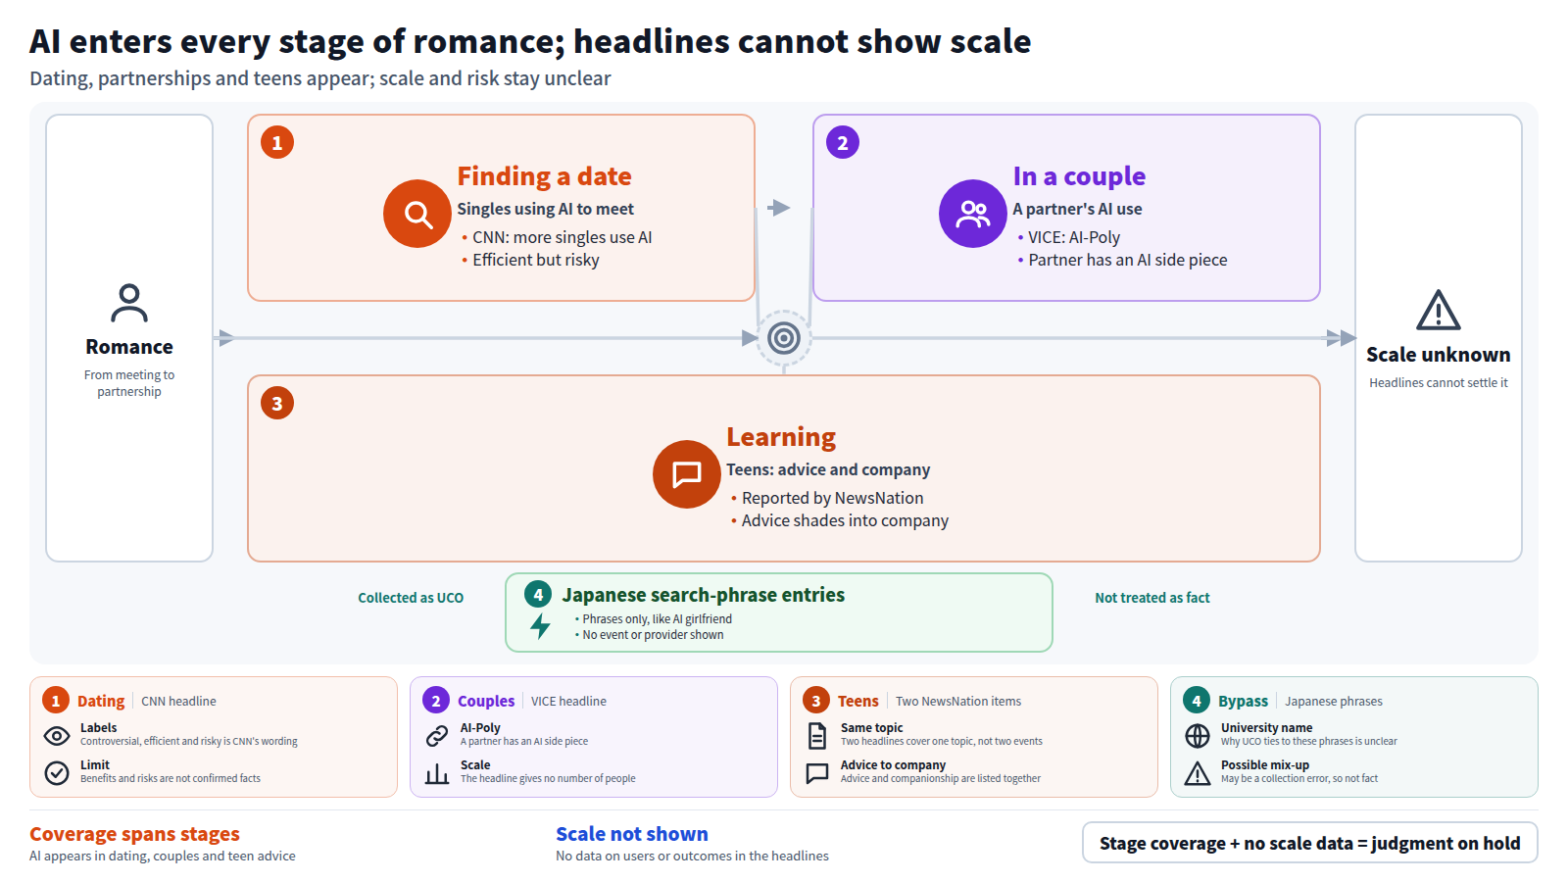Click the Headlines cannot settle it text
The image size is (1568, 882).
pos(1439,383)
